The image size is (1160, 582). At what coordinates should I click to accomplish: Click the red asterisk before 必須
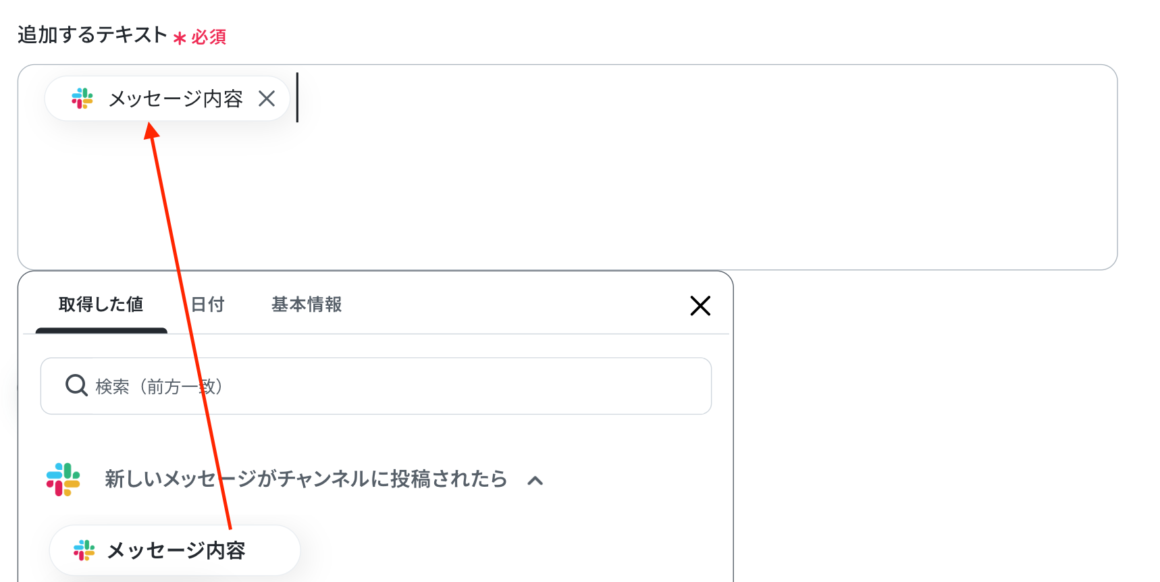180,38
